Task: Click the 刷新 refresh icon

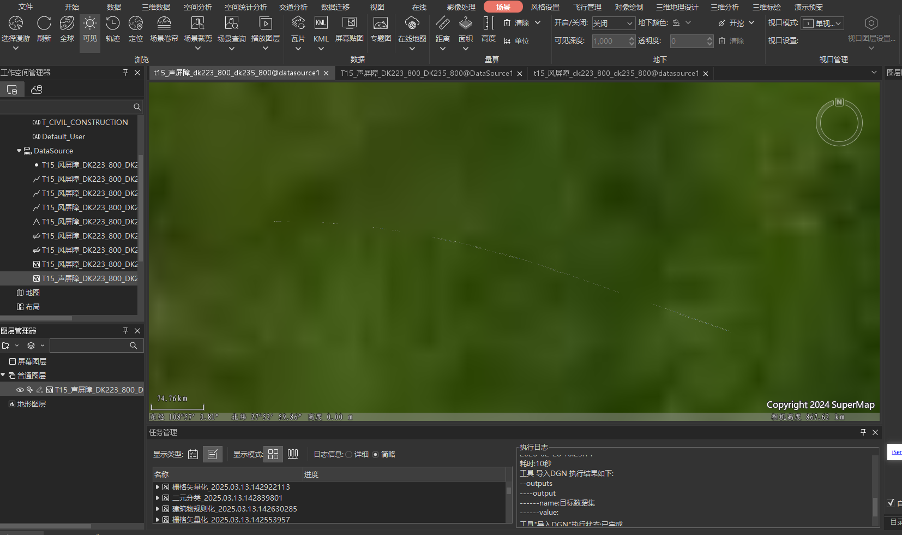Action: coord(44,28)
